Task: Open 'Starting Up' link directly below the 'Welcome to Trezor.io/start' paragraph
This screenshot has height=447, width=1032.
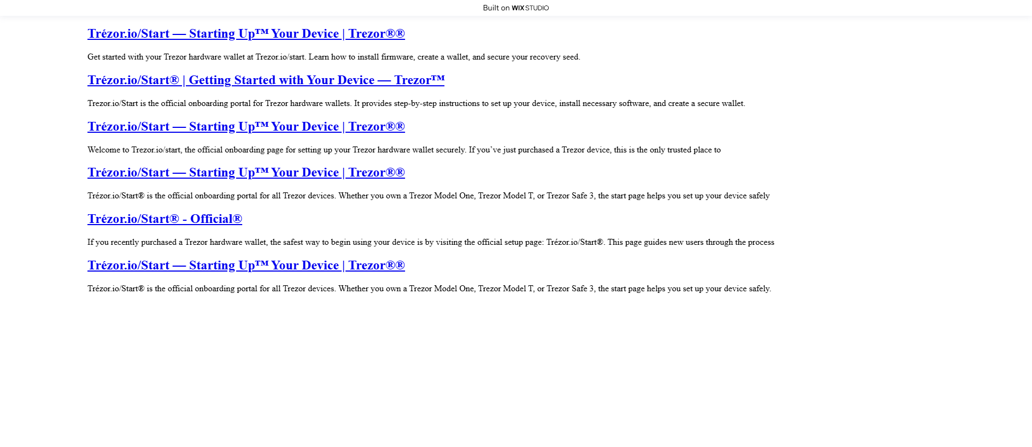Action: coord(246,173)
